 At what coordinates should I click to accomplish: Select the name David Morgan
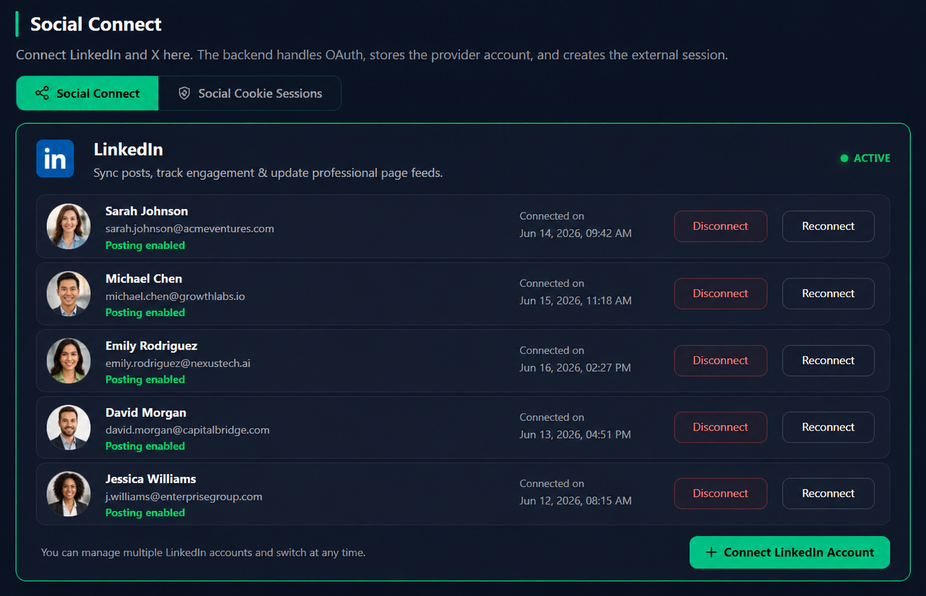pos(146,412)
